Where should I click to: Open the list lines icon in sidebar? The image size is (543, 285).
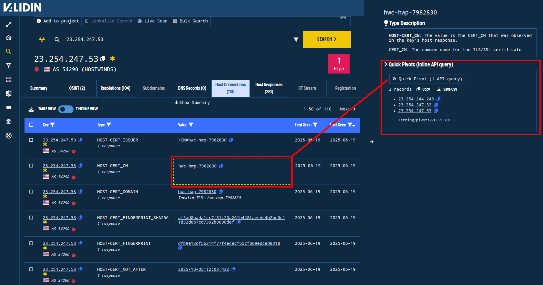pyautogui.click(x=9, y=108)
